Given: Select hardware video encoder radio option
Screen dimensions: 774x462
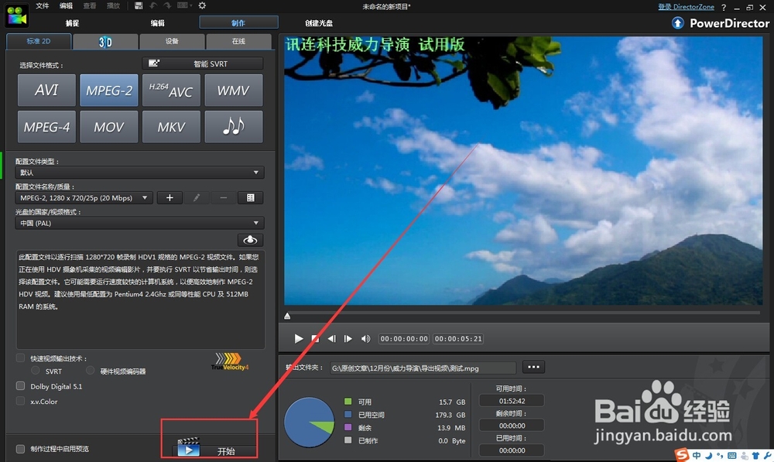Looking at the screenshot, I should [90, 370].
